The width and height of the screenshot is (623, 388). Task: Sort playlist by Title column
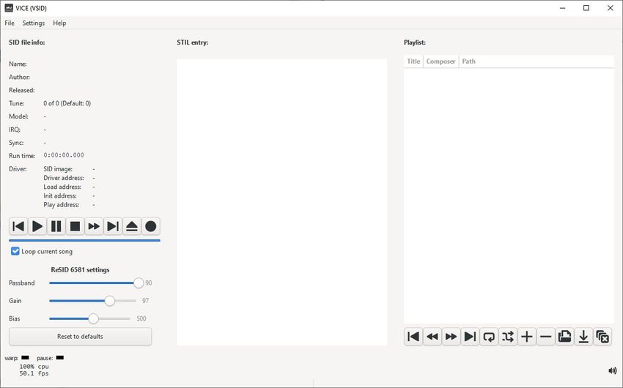[413, 61]
